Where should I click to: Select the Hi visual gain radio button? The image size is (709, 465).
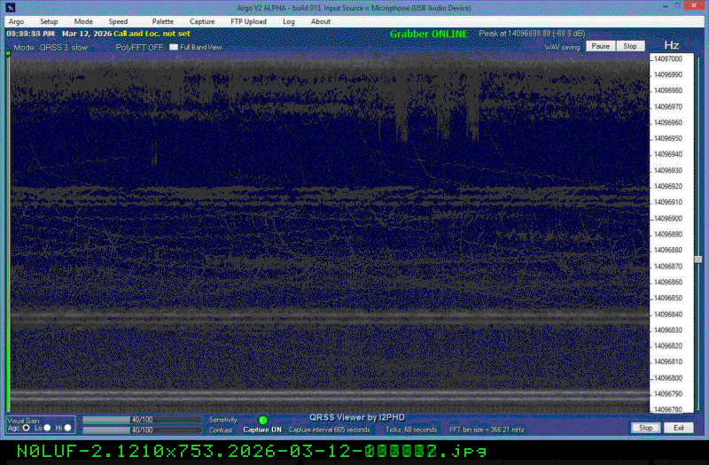click(x=68, y=428)
